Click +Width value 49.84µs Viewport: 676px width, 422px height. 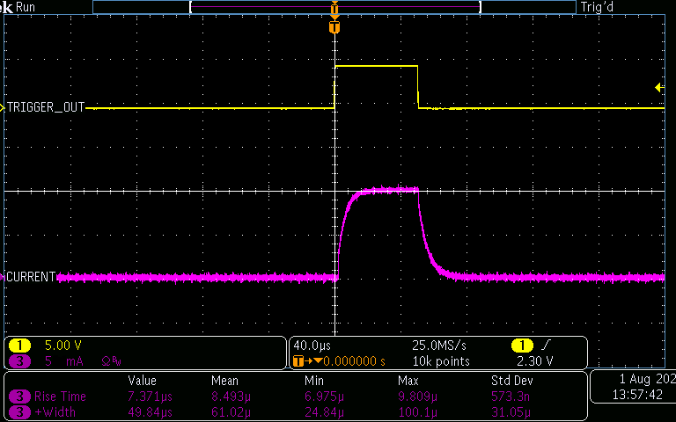(150, 412)
